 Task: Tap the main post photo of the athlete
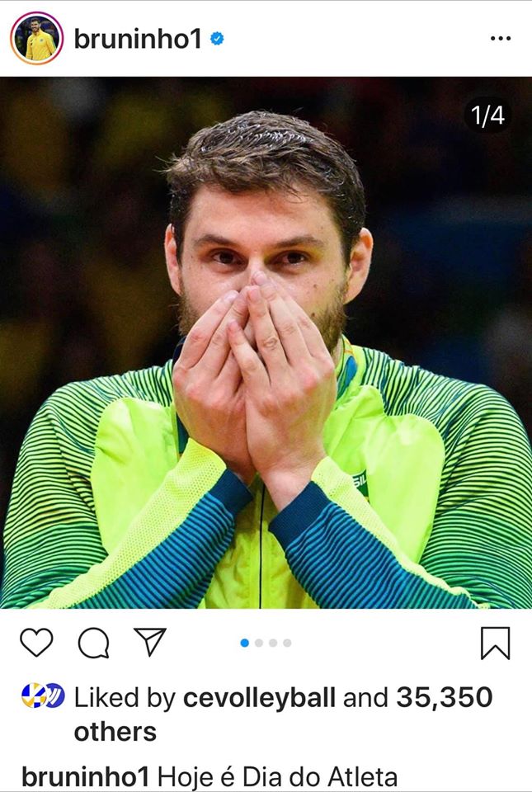266,342
